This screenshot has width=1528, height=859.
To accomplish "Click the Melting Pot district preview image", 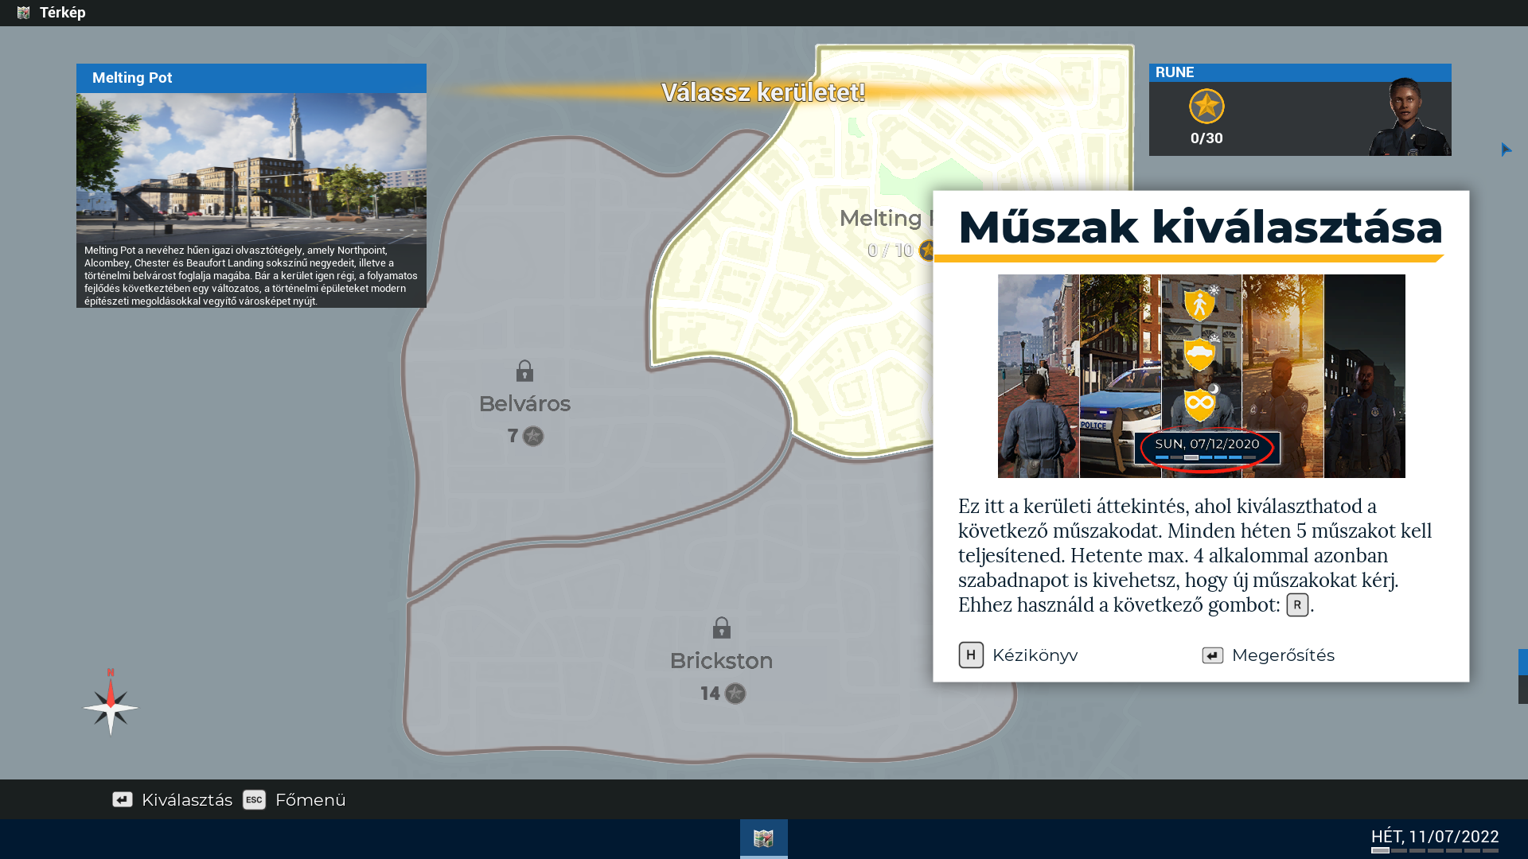I will [251, 167].
